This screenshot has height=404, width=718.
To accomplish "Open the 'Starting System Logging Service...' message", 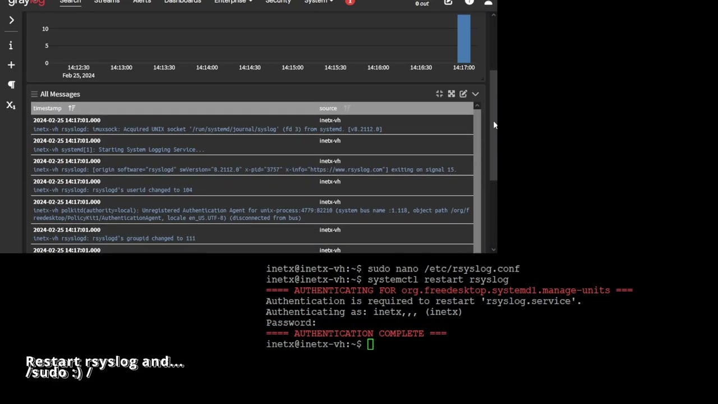I will point(119,150).
